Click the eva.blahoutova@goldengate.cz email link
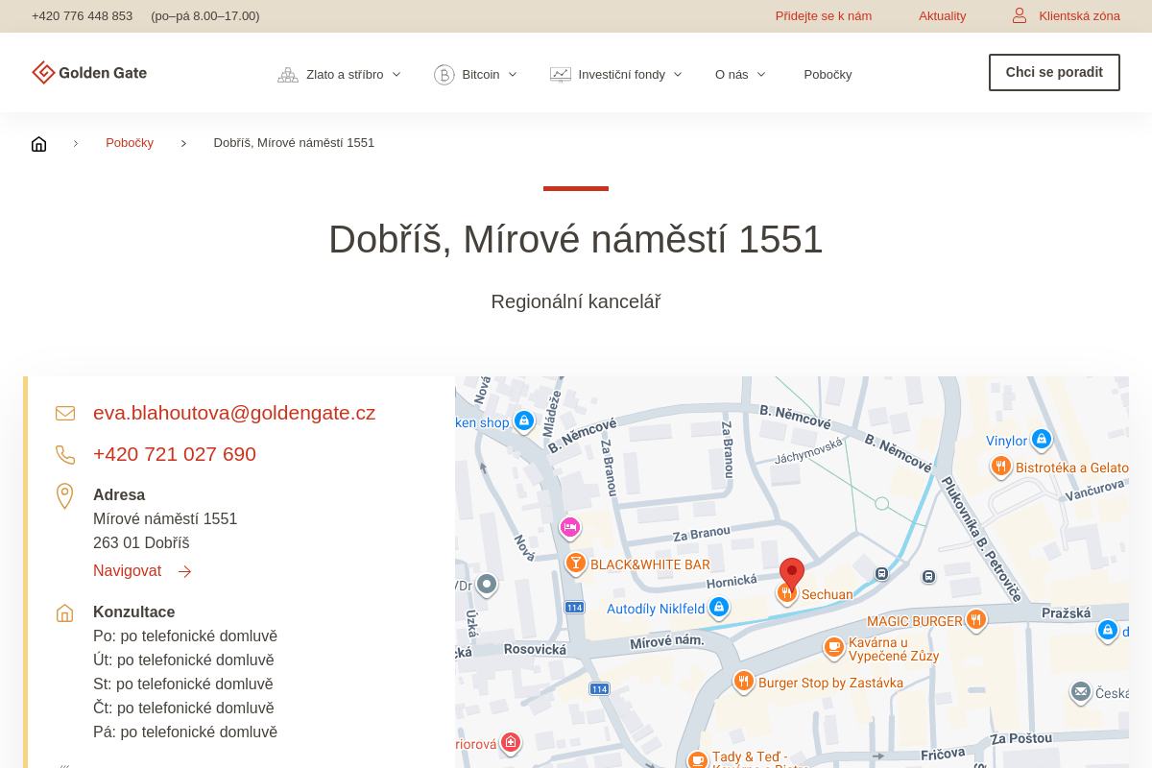This screenshot has width=1152, height=768. pos(234,413)
